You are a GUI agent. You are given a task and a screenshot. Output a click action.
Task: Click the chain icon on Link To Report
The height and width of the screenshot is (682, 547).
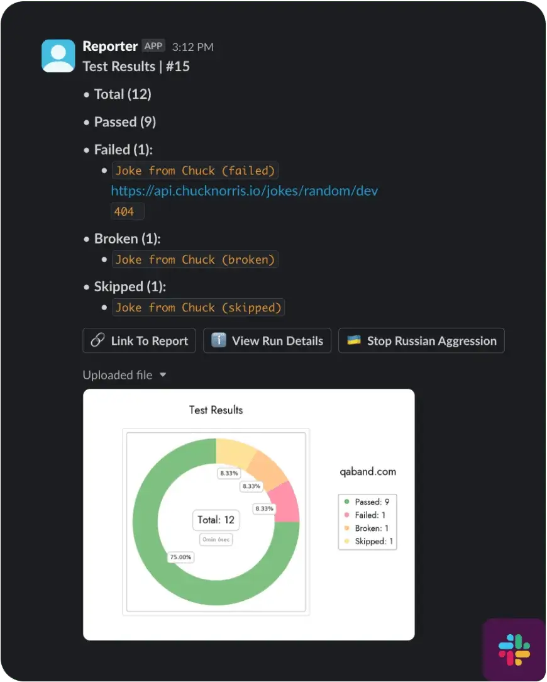click(97, 340)
